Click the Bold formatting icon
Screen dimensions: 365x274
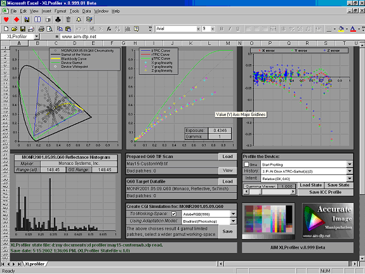222,29
